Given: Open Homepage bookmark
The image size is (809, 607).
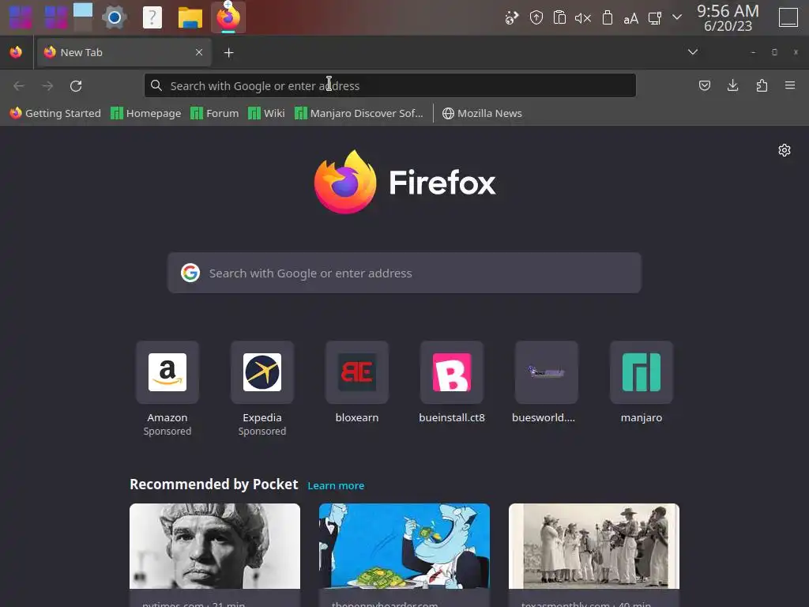Looking at the screenshot, I should coord(146,113).
